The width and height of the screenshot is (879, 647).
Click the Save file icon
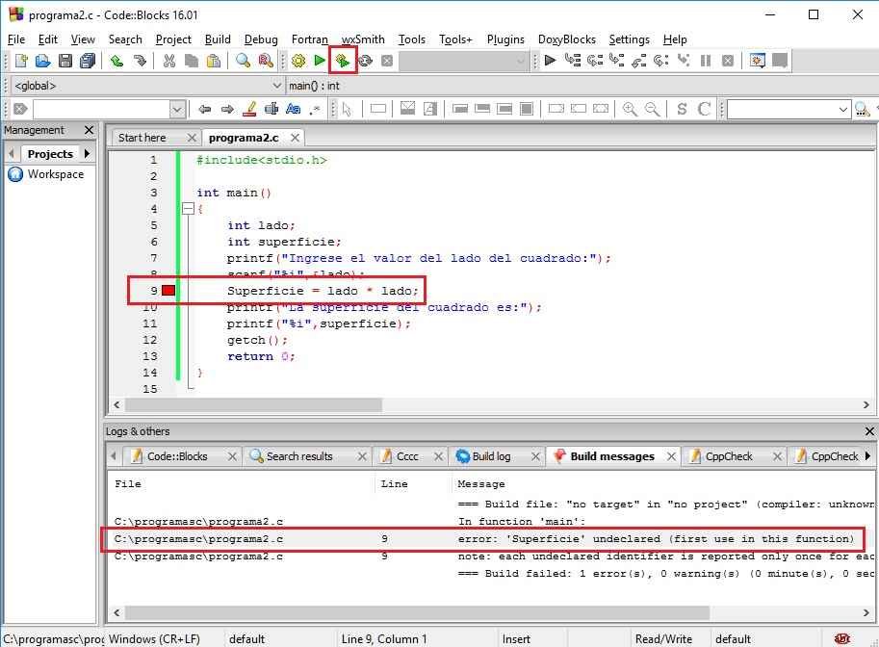click(x=65, y=61)
